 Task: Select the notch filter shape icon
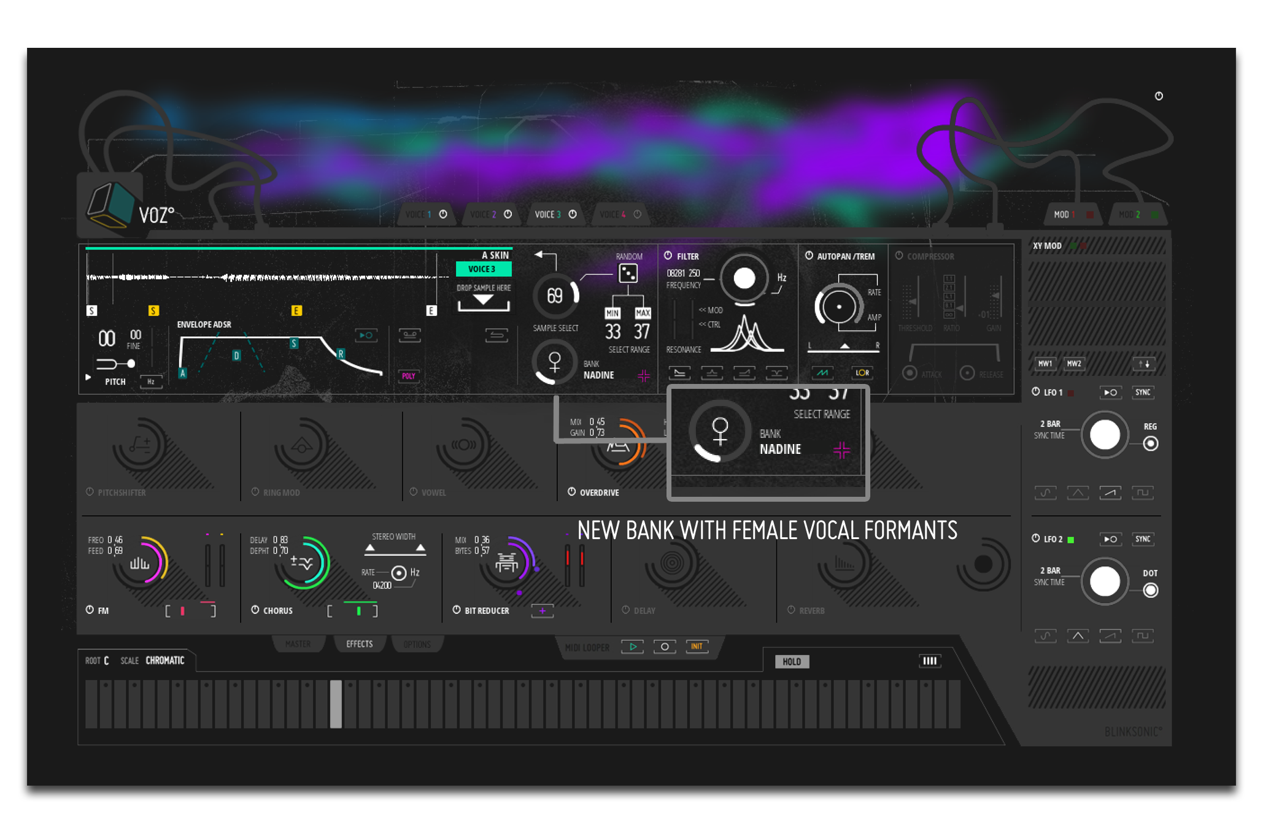click(776, 373)
